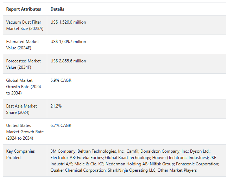Click the 6.7% CAGR value
The width and height of the screenshot is (227, 177).
pyautogui.click(x=61, y=126)
